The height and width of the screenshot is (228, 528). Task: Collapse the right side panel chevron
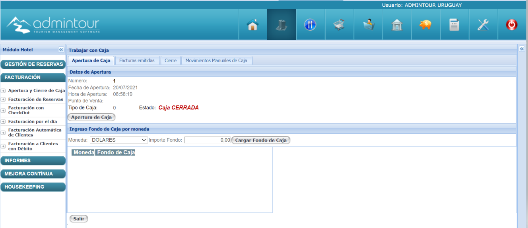click(522, 49)
